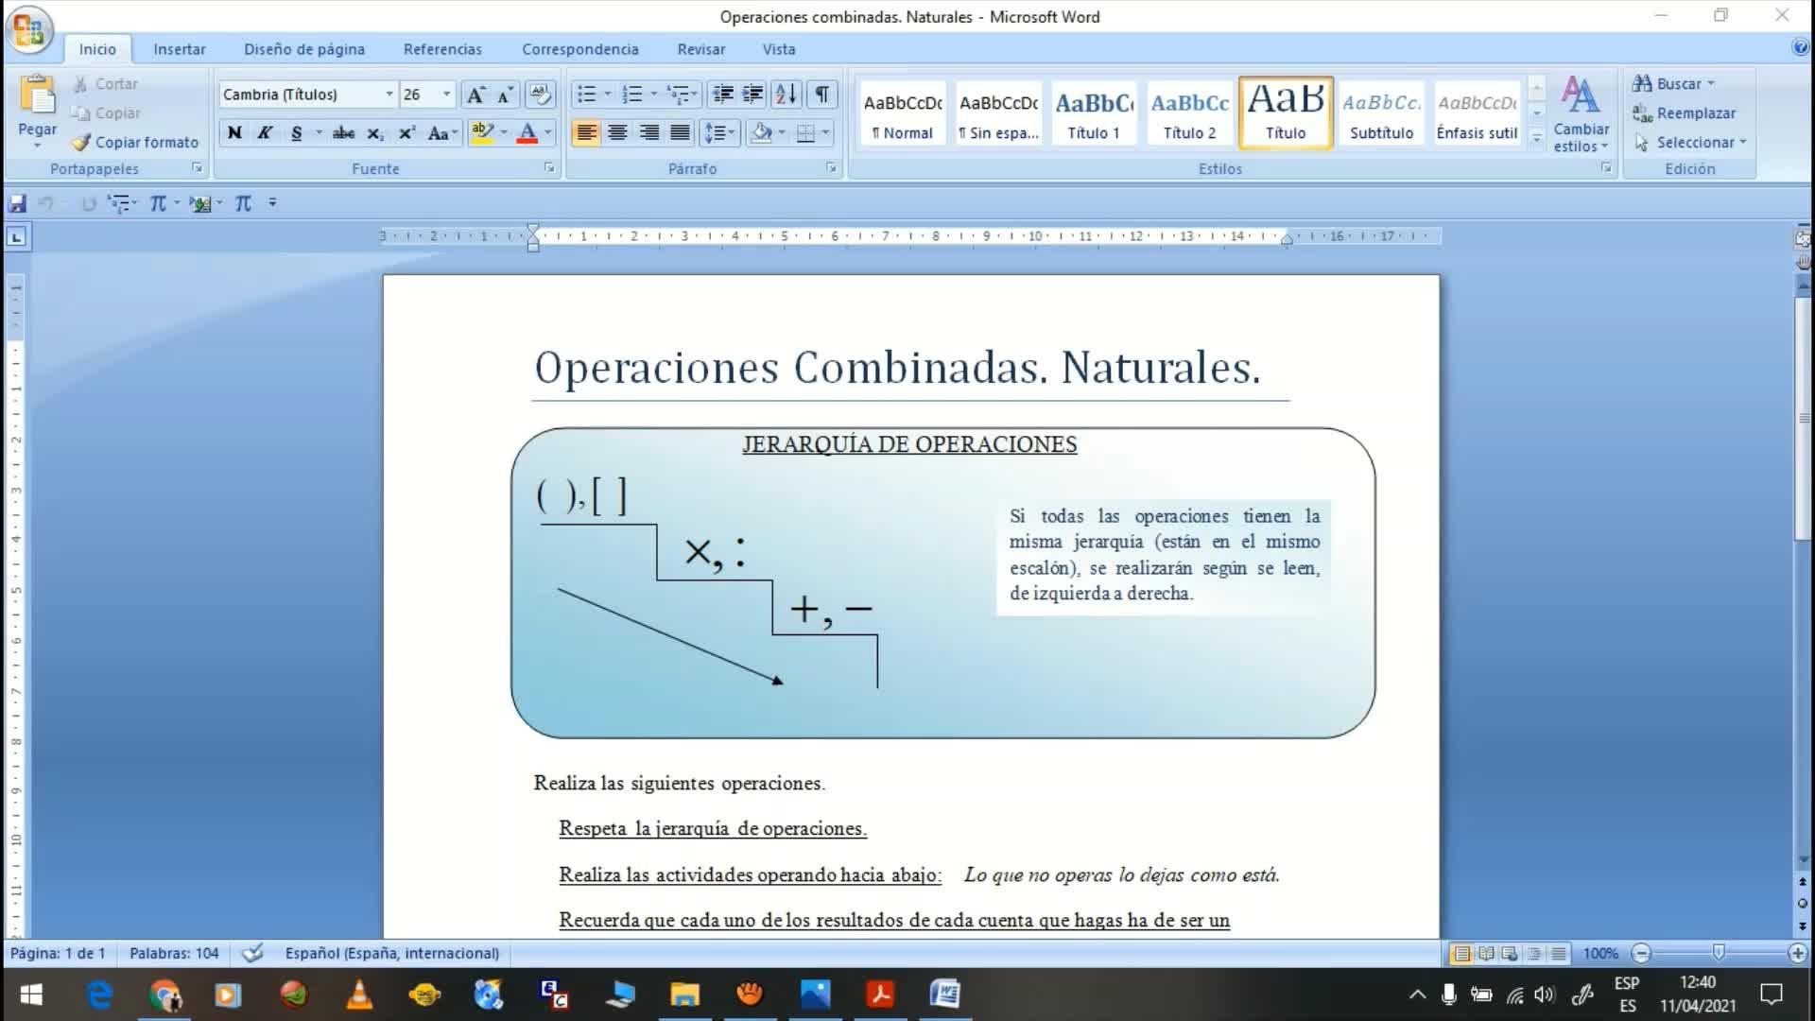Apply the Título 1 style
The width and height of the screenshot is (1815, 1021).
click(1094, 113)
